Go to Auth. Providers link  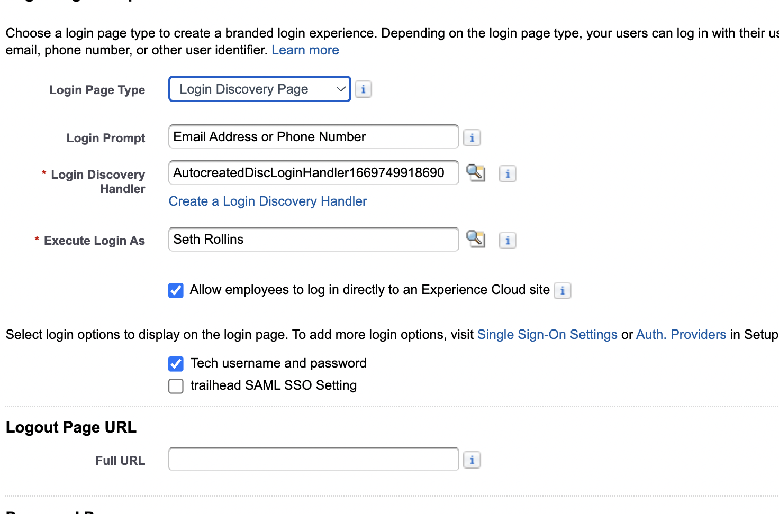click(681, 335)
